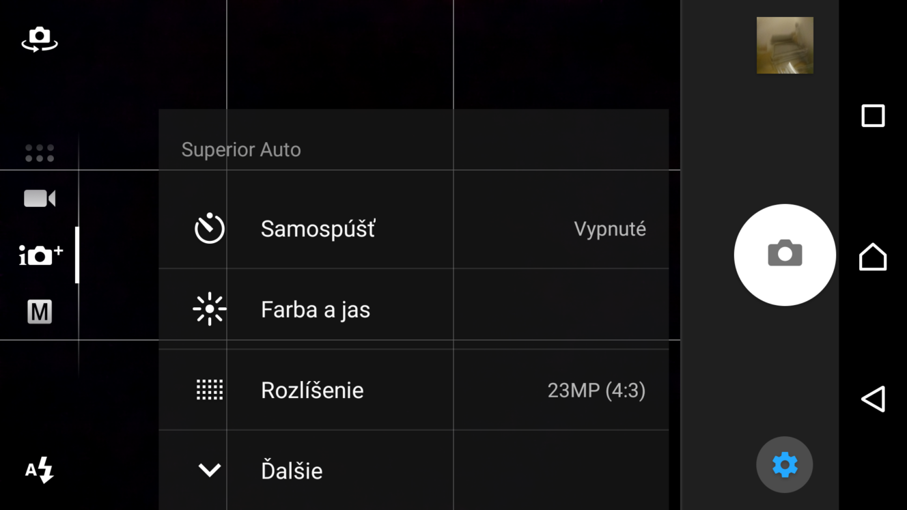Toggle auto flash setting icon
This screenshot has width=907, height=510.
click(x=40, y=470)
